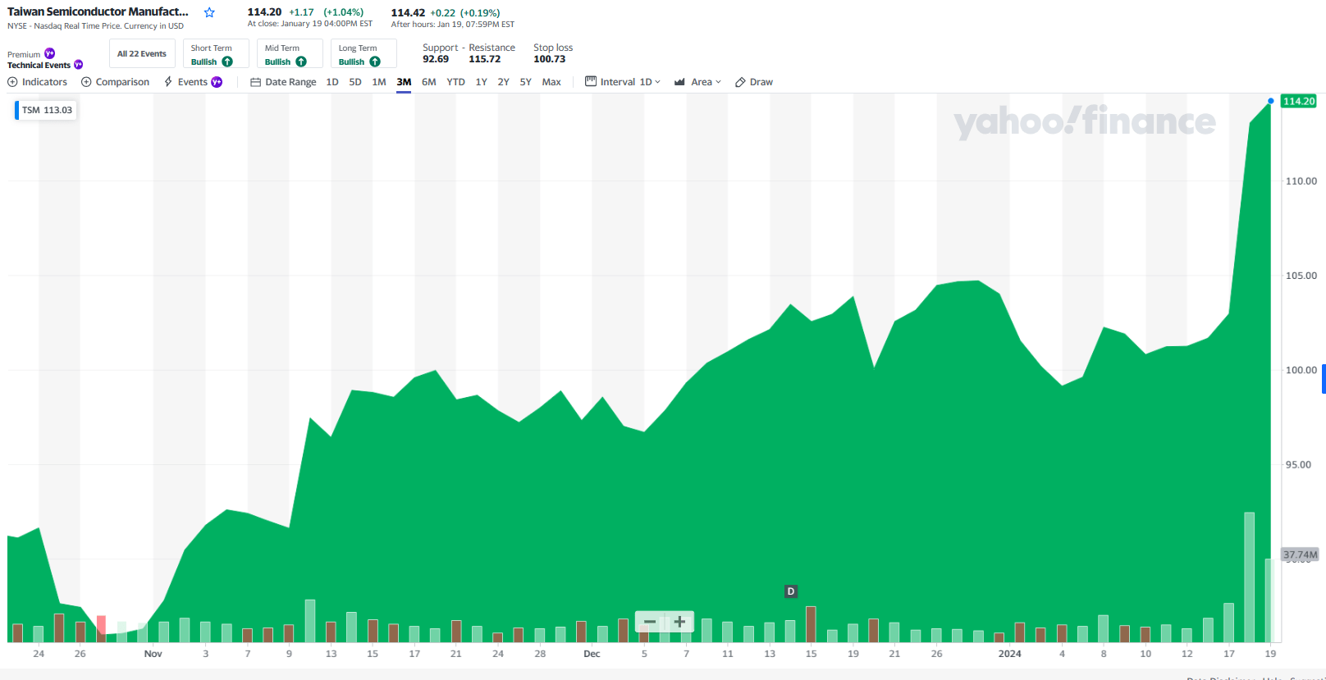Select the 5D range tab
Viewport: 1326px width, 680px height.
pyautogui.click(x=355, y=82)
